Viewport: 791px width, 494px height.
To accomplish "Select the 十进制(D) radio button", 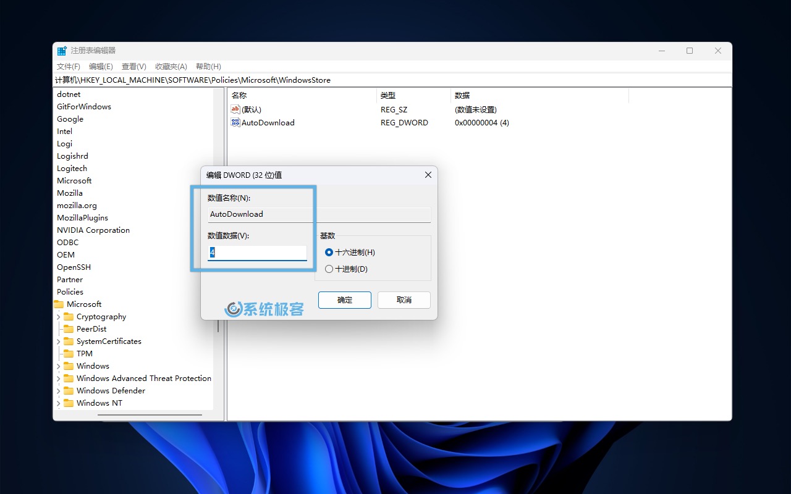I will pyautogui.click(x=329, y=269).
